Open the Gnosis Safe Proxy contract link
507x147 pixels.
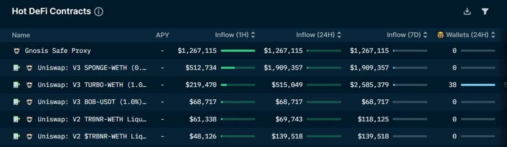point(58,50)
